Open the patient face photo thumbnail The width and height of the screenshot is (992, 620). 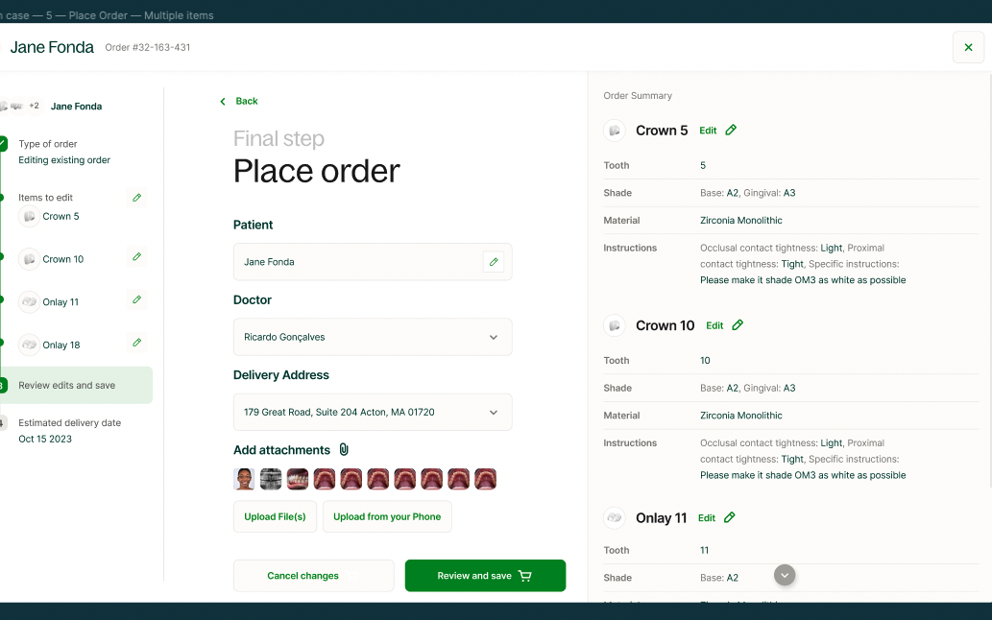[x=244, y=479]
